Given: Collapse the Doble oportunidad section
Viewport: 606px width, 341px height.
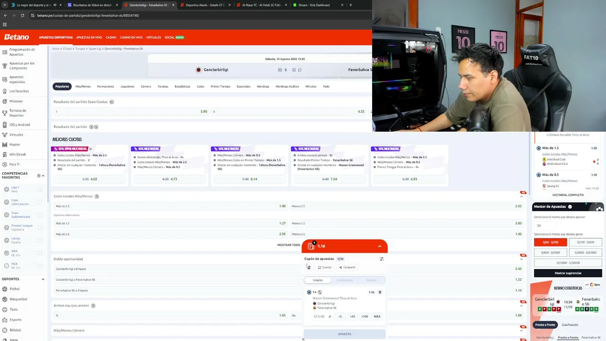Looking at the screenshot, I should 522,259.
